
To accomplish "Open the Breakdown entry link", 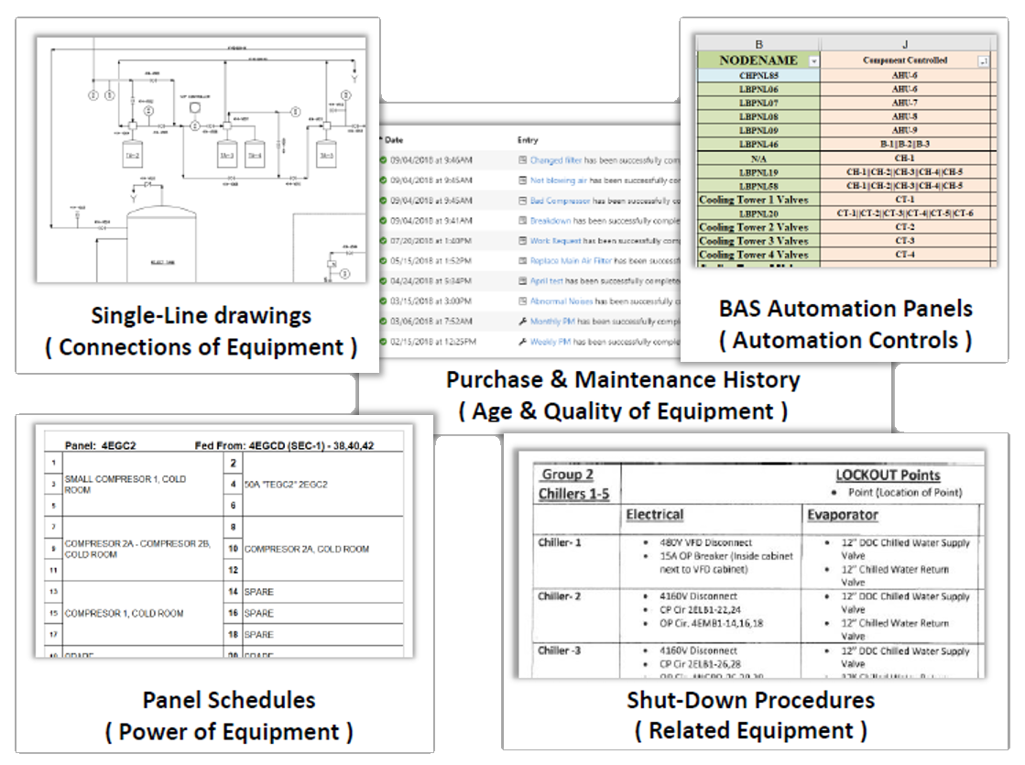I will pyautogui.click(x=551, y=221).
